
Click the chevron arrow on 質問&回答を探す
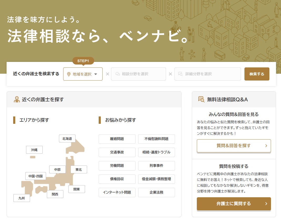[x=266, y=146]
